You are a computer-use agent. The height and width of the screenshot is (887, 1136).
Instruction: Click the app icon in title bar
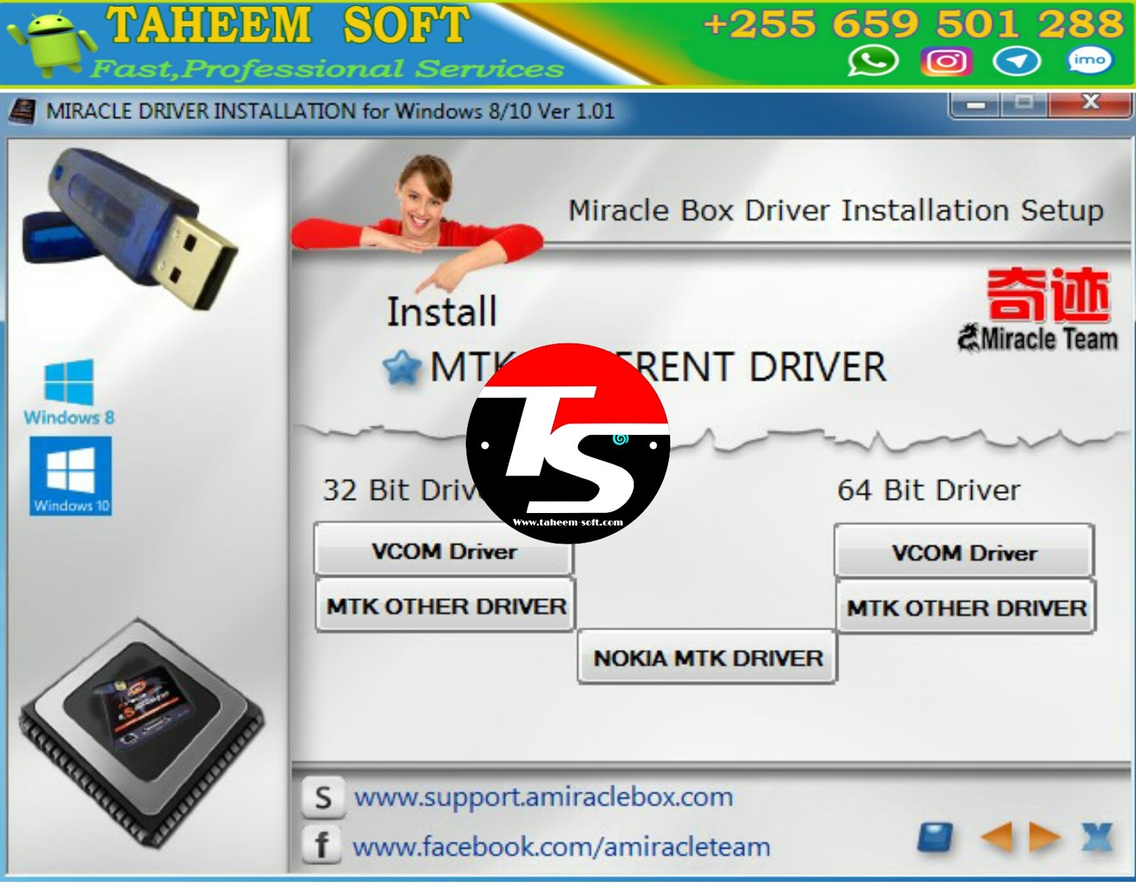coord(21,112)
